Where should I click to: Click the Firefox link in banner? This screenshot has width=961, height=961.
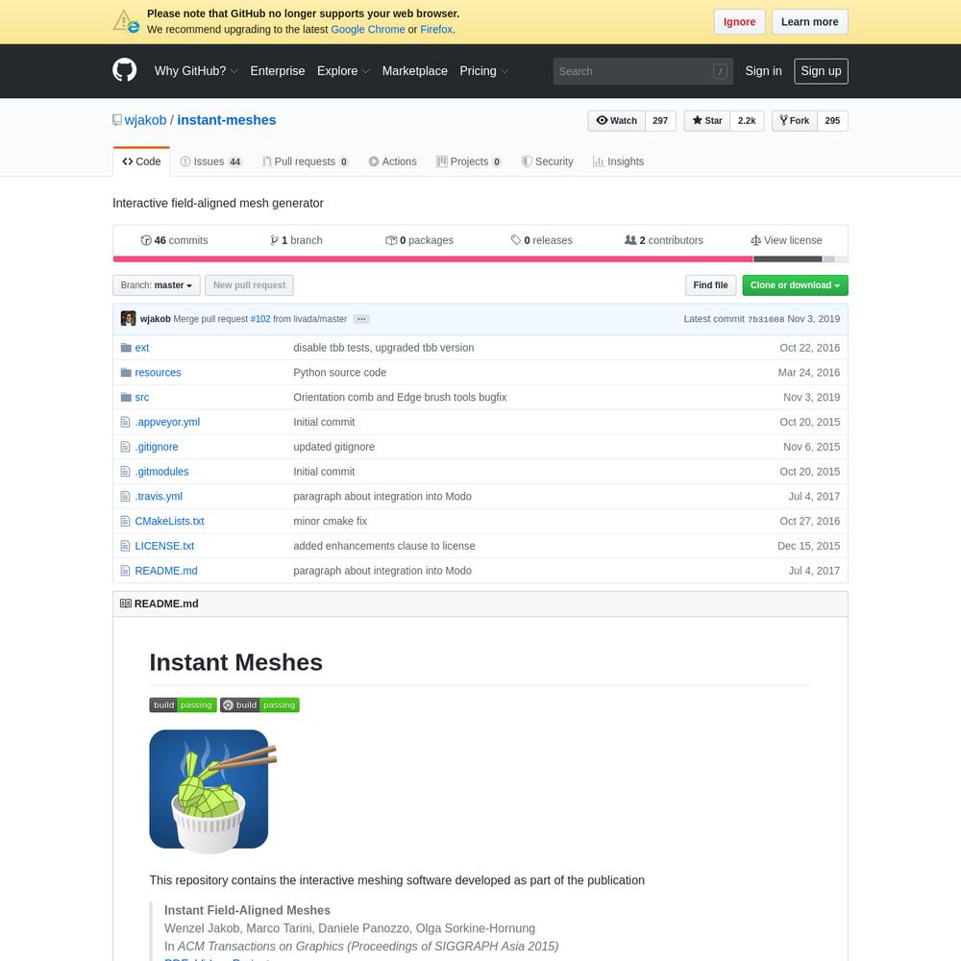click(x=436, y=30)
